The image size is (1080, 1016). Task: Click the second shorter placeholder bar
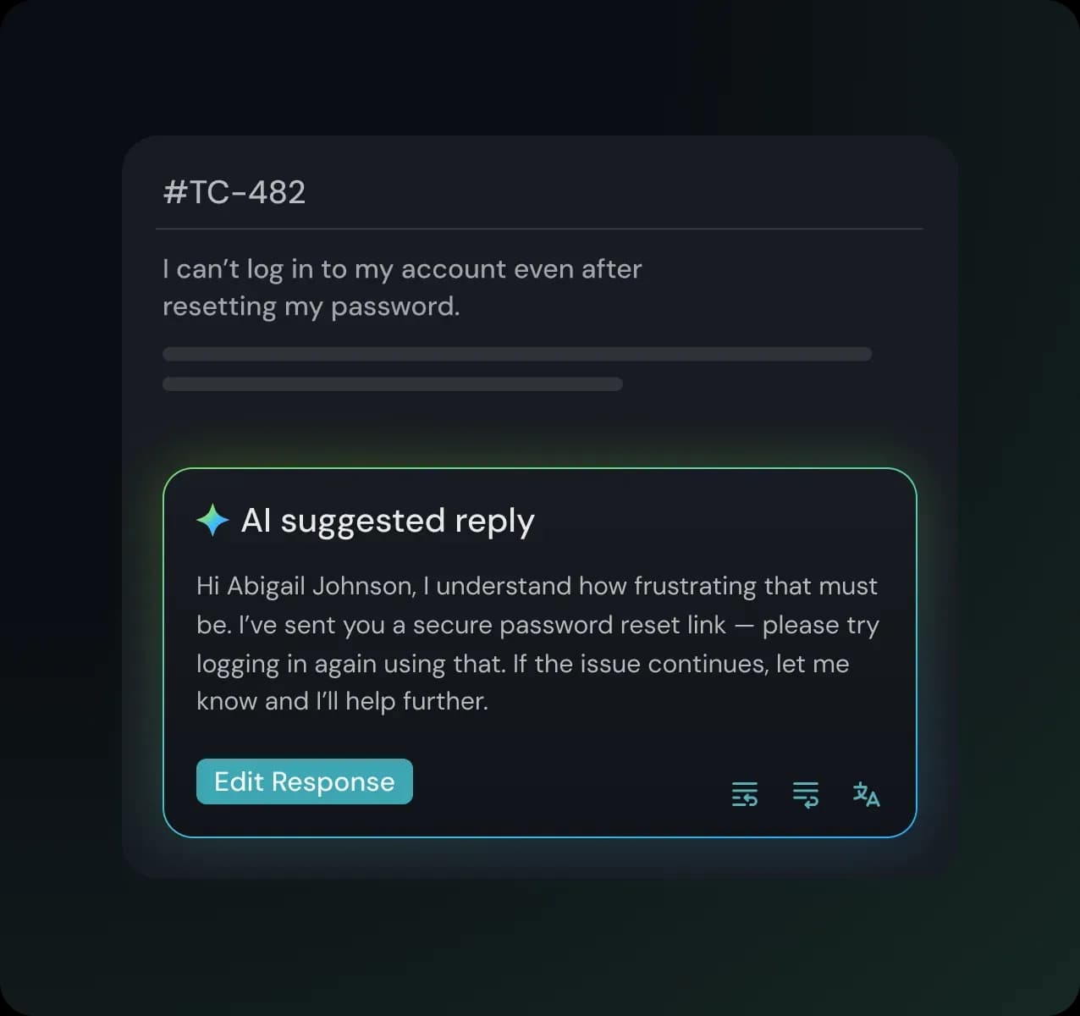point(392,384)
